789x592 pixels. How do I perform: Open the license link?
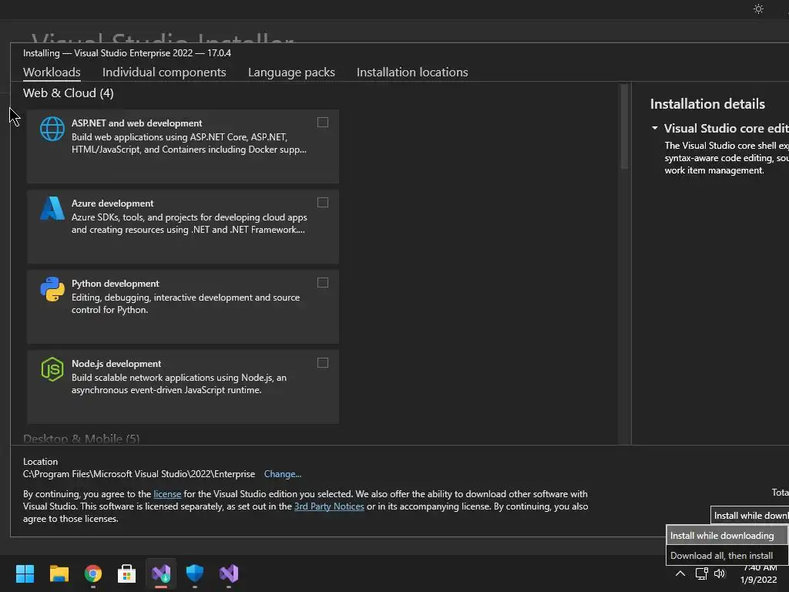[x=167, y=494]
